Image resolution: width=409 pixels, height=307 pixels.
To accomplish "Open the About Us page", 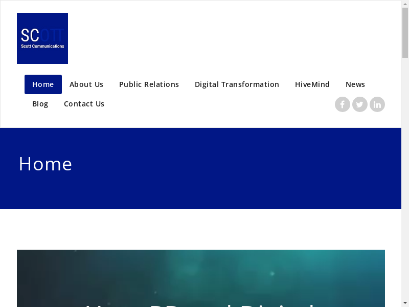I will (x=86, y=84).
